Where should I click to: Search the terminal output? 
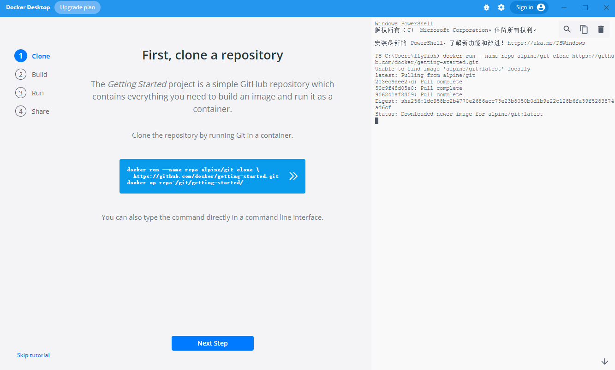point(567,29)
